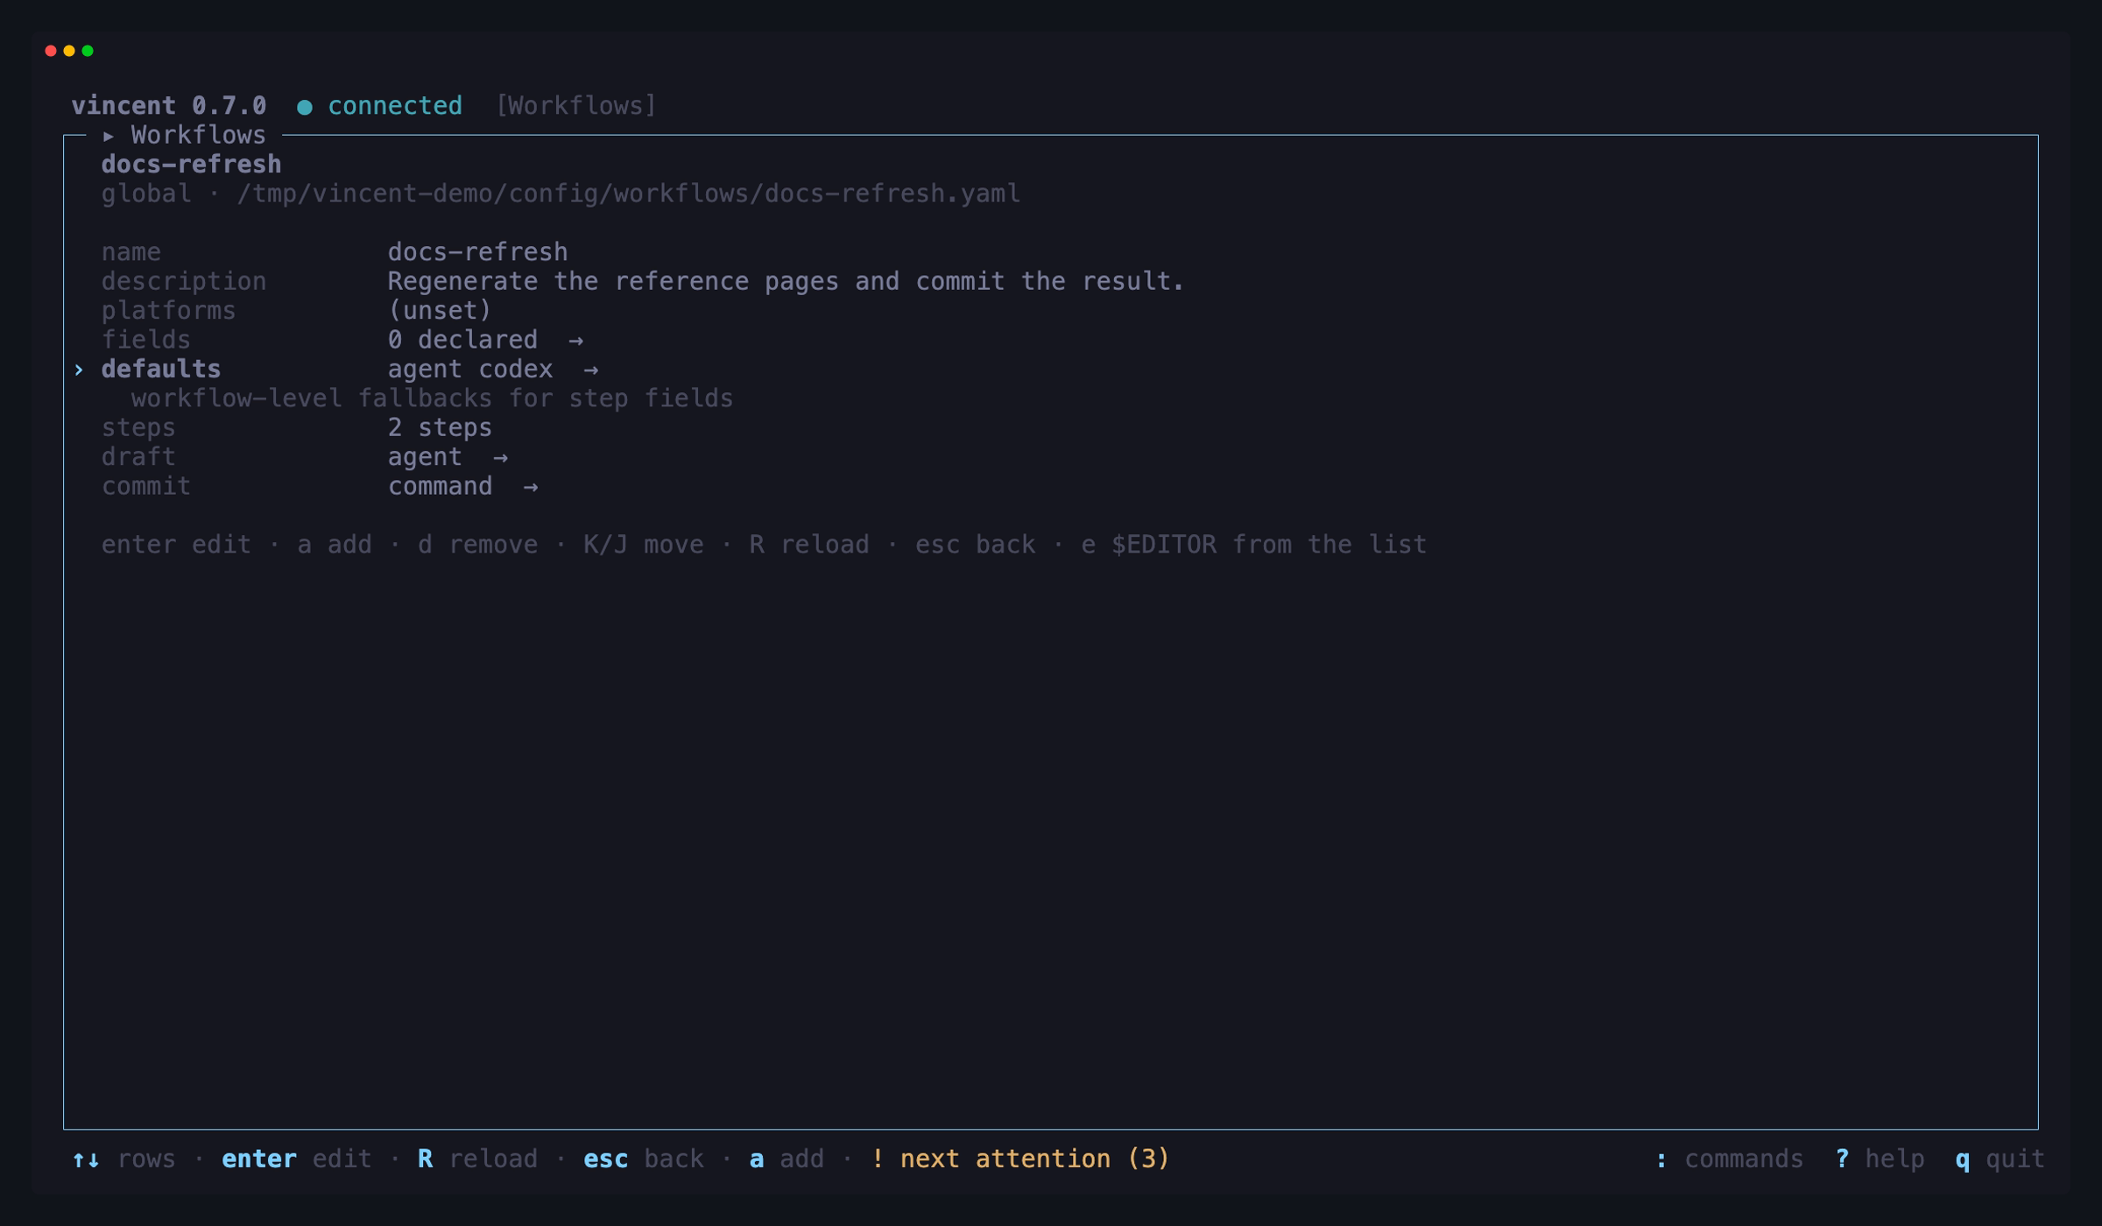Click the 'vincent 0.7.0' title text
2102x1226 pixels.
coord(168,106)
